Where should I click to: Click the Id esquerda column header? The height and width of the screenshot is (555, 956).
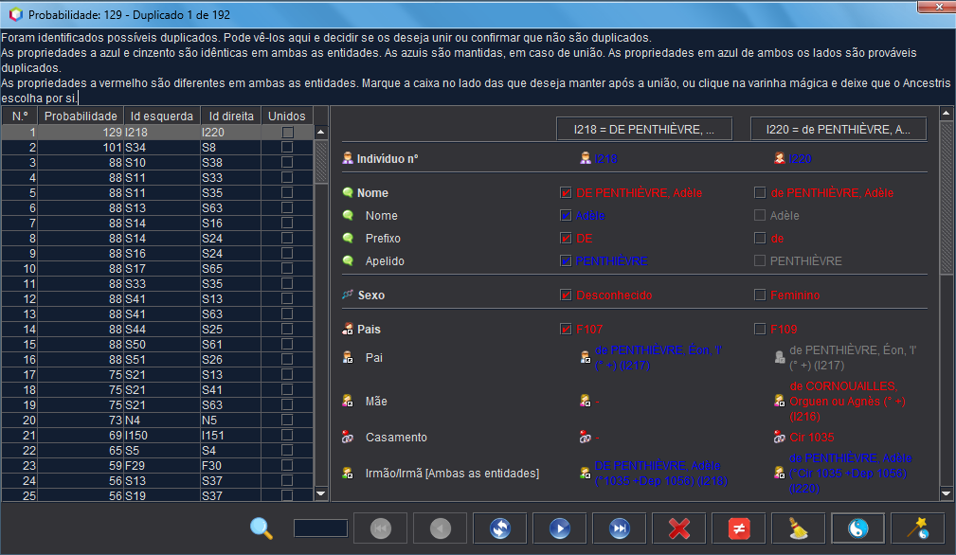tap(161, 116)
